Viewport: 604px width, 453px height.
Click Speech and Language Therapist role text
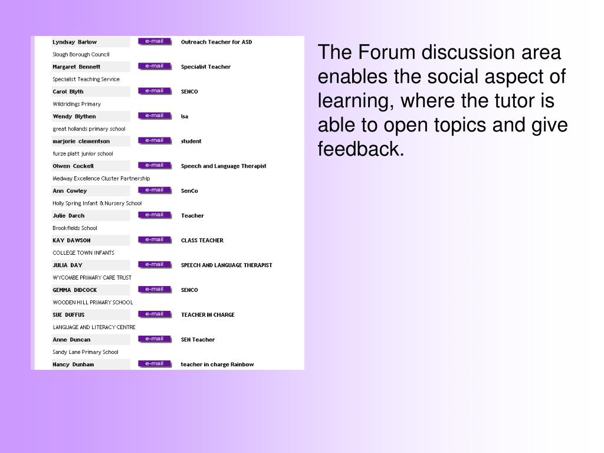click(224, 166)
